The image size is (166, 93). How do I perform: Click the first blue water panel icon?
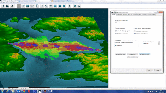click(55, 6)
